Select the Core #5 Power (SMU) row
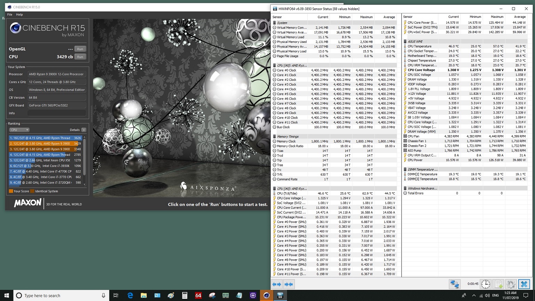Image resolution: width=535 pixels, height=301 pixels. tap(335, 246)
